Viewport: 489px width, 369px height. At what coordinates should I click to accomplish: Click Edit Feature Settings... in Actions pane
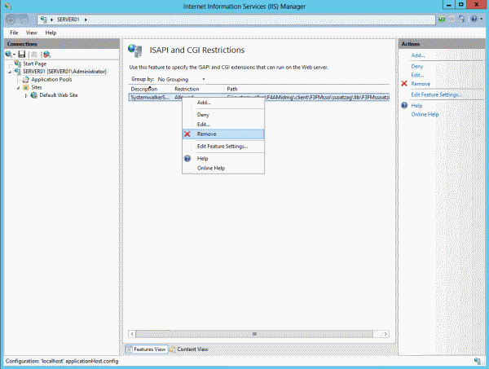436,94
